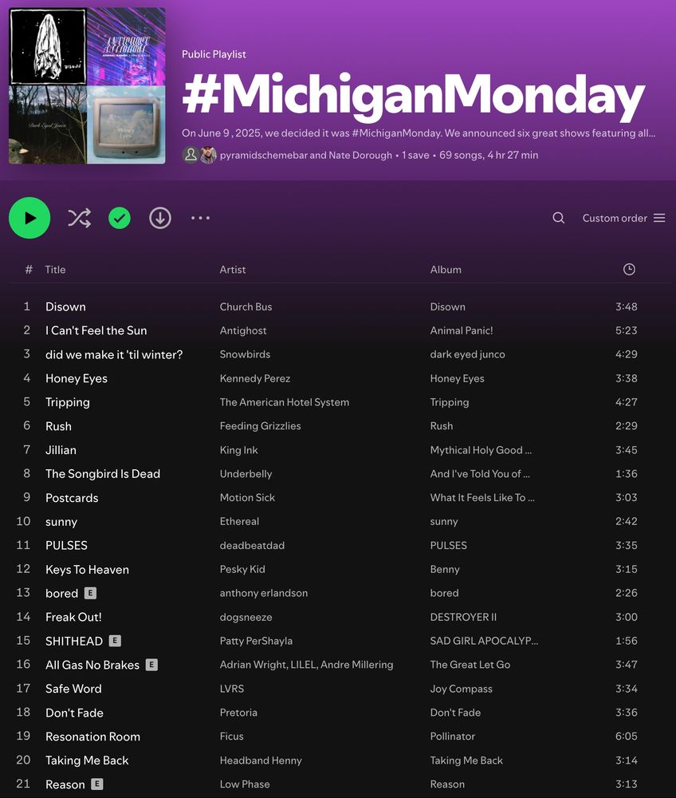This screenshot has height=798, width=676.
Task: Click the 6:05 duration of Resonation Room
Action: pyautogui.click(x=627, y=737)
